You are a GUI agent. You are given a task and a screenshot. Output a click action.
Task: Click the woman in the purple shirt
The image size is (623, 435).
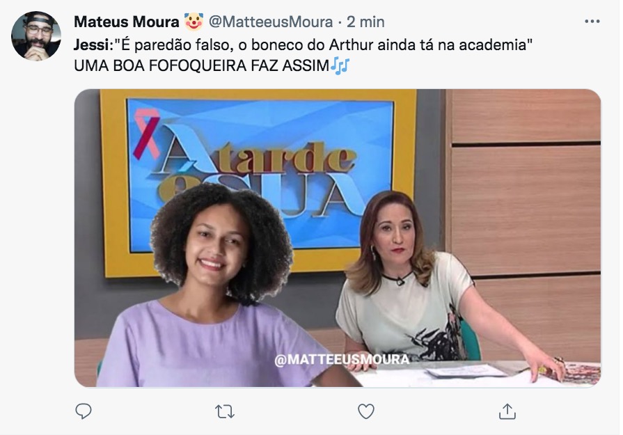(x=214, y=286)
